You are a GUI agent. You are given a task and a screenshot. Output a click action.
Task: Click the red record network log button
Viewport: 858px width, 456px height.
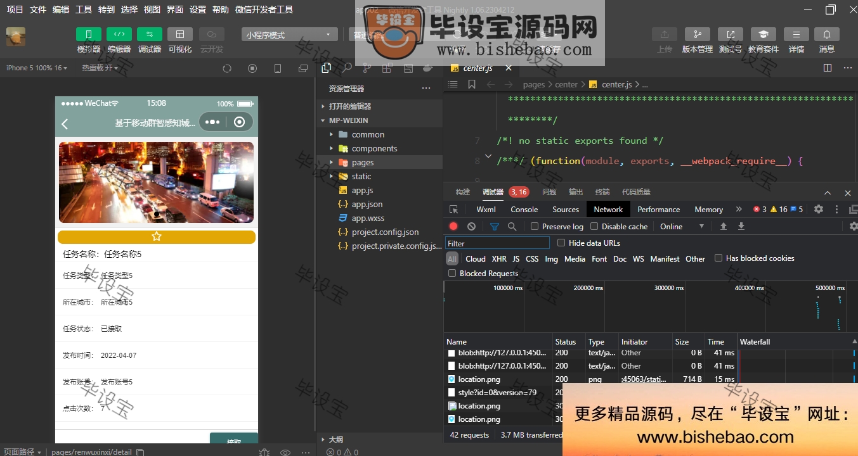[453, 226]
